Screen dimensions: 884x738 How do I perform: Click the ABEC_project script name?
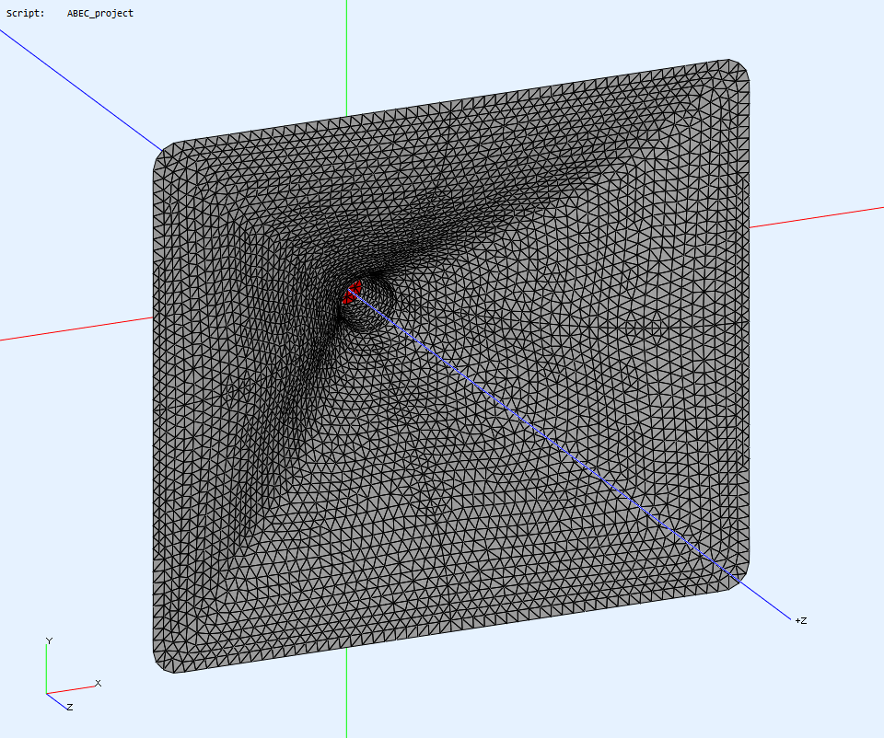coord(99,13)
